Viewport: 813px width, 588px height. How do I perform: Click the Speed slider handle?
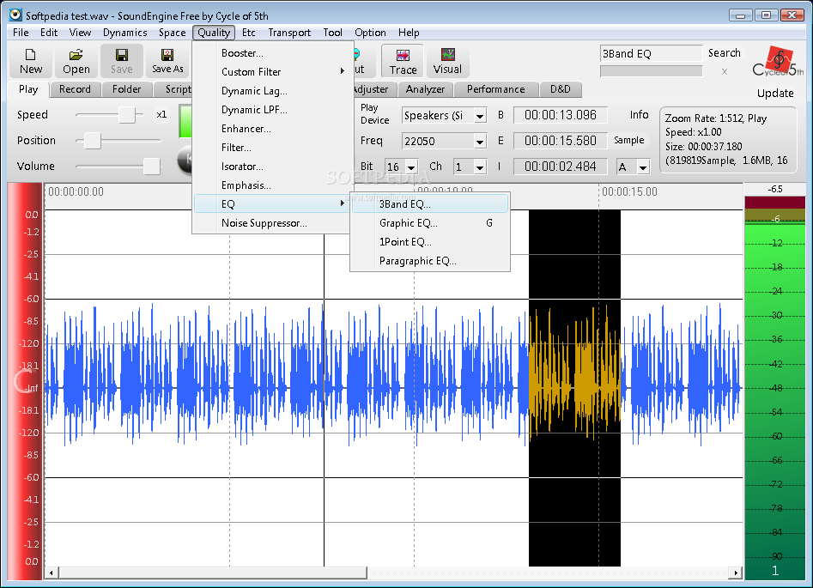(x=127, y=114)
